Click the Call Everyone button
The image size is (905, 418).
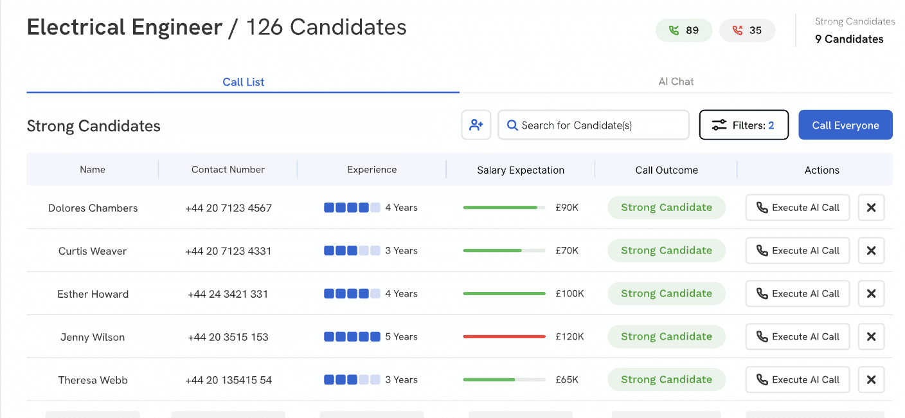point(845,125)
